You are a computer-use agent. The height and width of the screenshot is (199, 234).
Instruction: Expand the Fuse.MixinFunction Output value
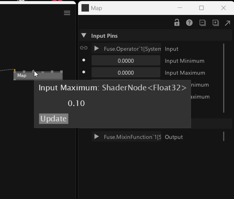point(96,136)
